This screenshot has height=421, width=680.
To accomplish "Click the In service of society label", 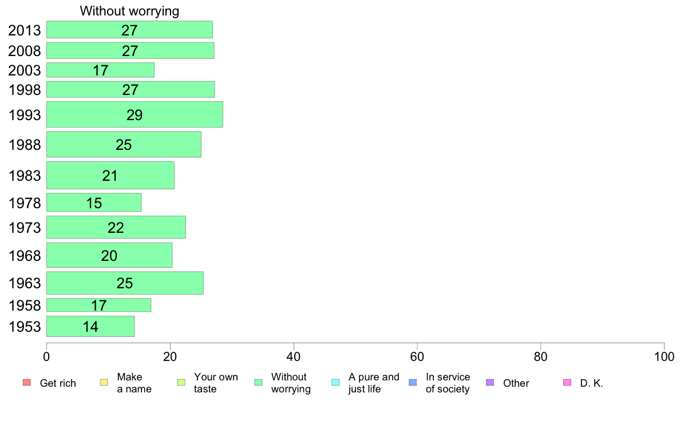I will 448,383.
